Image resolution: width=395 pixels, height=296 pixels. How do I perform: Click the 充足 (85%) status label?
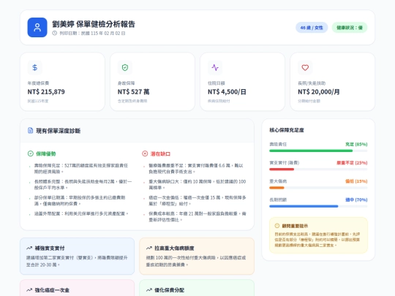tap(356, 144)
